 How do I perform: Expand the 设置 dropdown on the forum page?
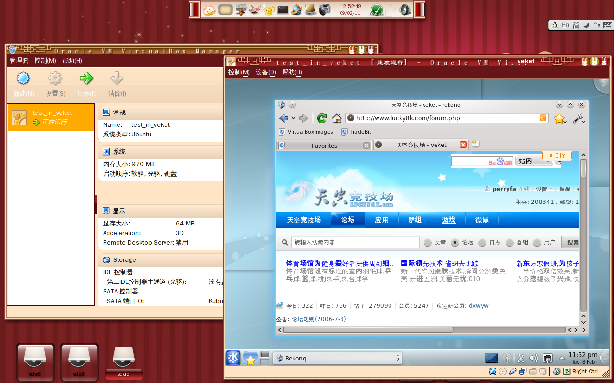pyautogui.click(x=544, y=189)
